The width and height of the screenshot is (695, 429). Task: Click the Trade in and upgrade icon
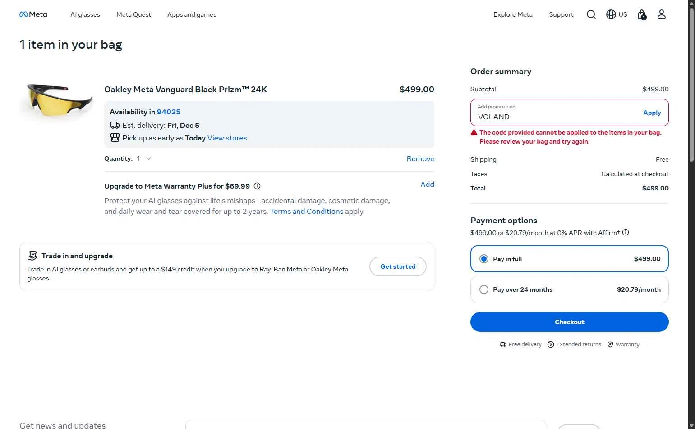tap(32, 256)
